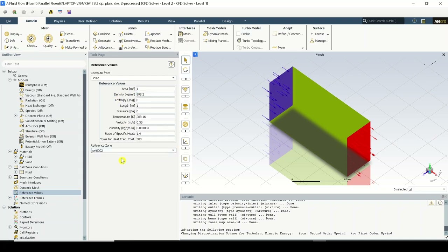This screenshot has height=252, width=448.
Task: Open the Combine zones dropdown arrow
Action: 114,34
